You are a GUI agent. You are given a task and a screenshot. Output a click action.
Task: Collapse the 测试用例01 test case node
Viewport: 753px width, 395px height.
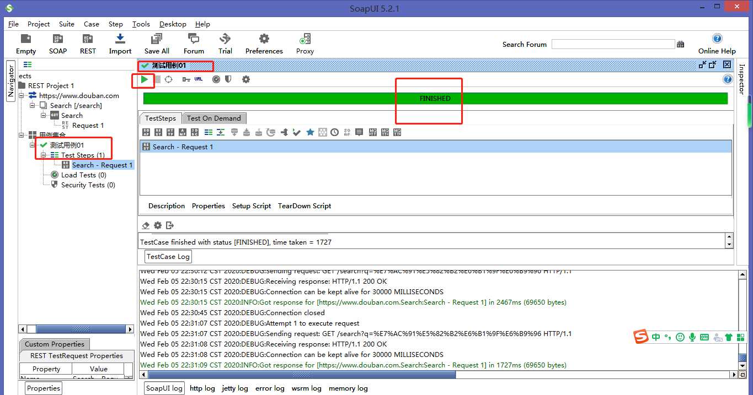click(33, 145)
